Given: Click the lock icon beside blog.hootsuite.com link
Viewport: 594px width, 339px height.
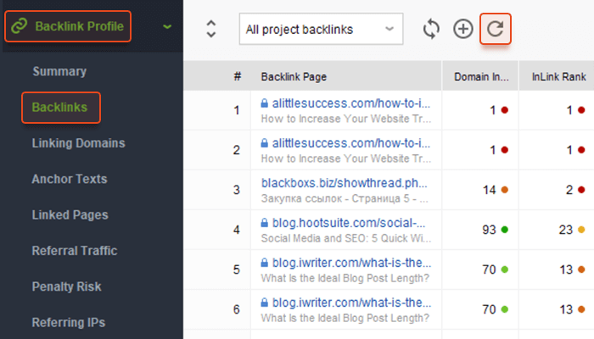Looking at the screenshot, I should [x=265, y=223].
